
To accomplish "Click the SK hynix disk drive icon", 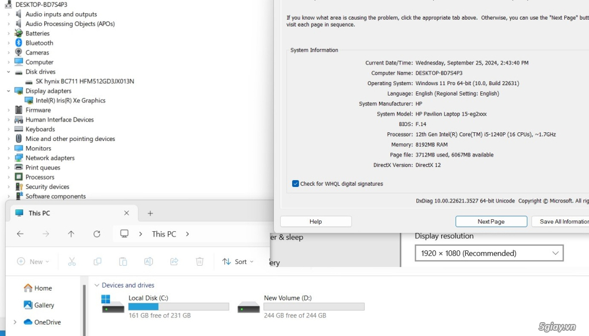I will [x=29, y=82].
